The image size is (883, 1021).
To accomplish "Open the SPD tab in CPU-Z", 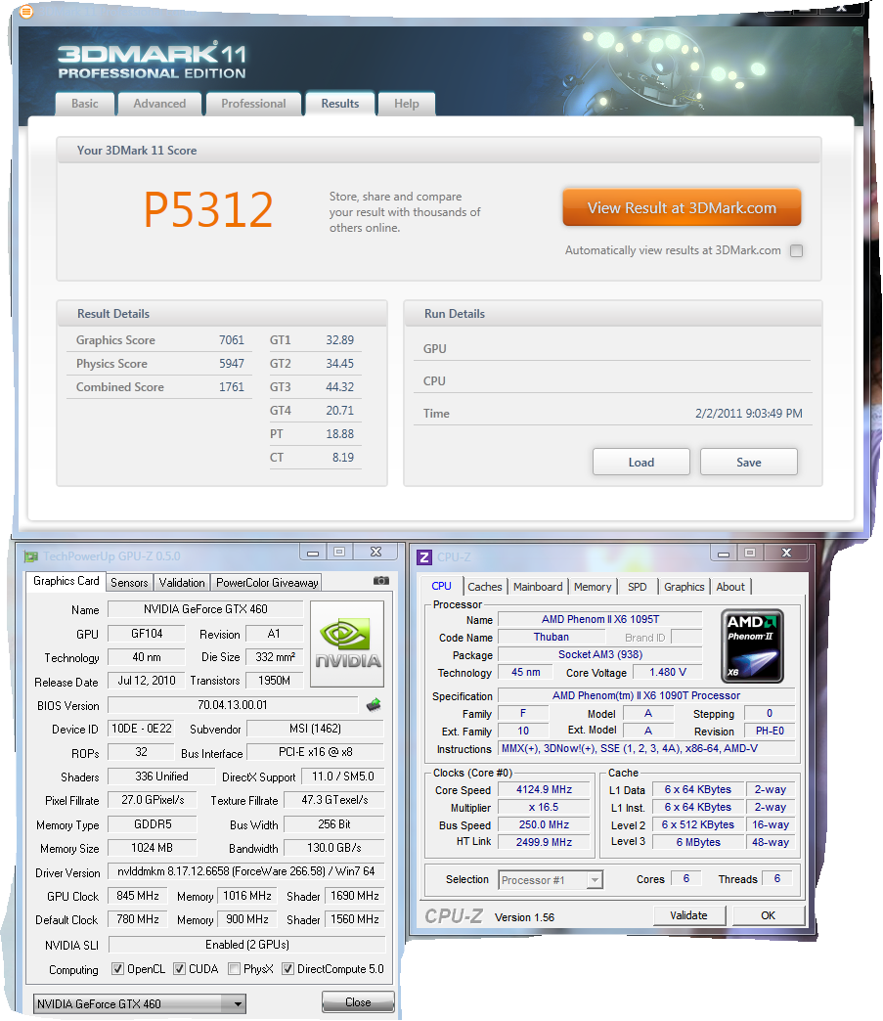I will pos(638,587).
